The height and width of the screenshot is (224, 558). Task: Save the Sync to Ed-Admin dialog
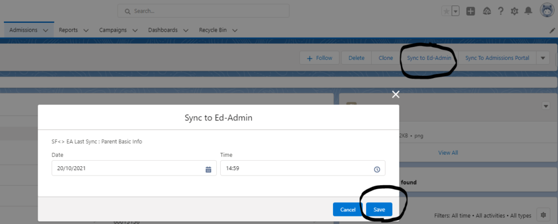pyautogui.click(x=379, y=209)
